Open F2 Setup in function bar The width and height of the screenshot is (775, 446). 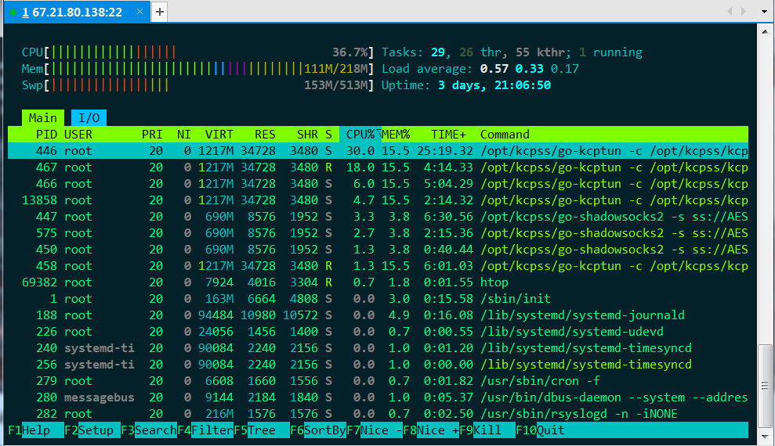point(92,430)
